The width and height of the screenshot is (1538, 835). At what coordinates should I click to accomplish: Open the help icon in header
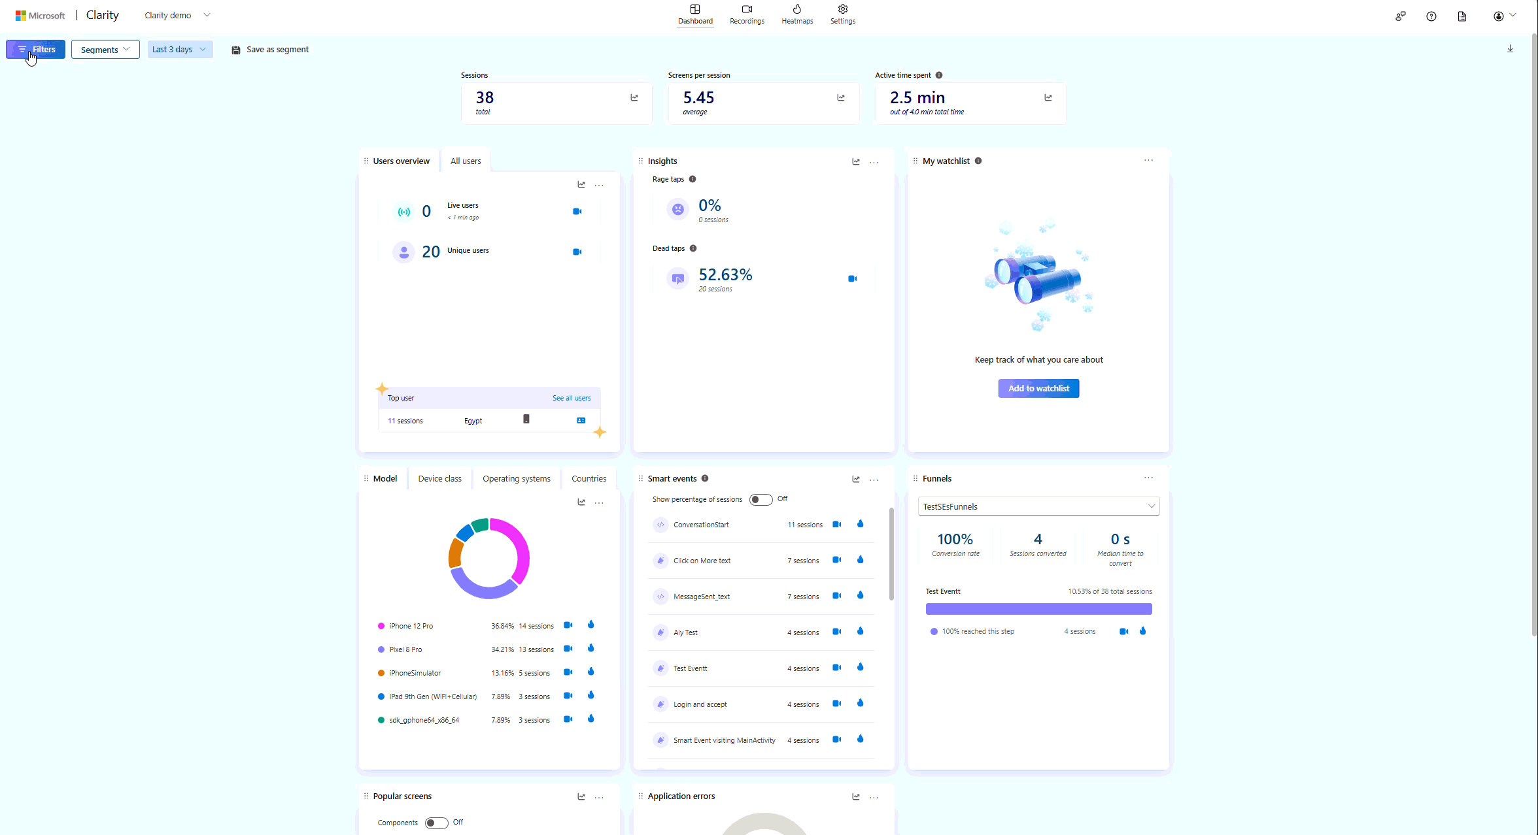(1431, 16)
